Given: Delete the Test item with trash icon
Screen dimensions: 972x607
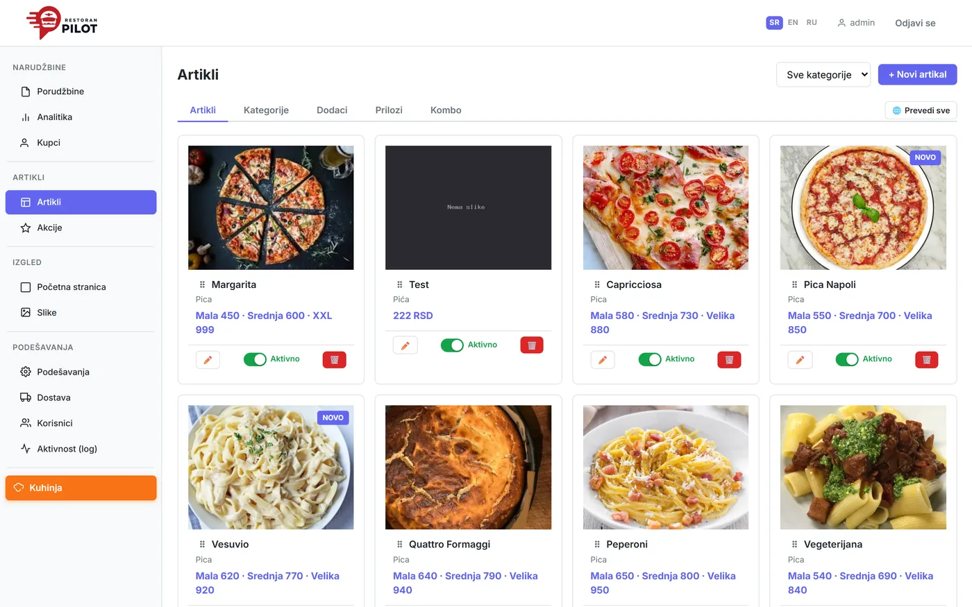Looking at the screenshot, I should tap(532, 345).
